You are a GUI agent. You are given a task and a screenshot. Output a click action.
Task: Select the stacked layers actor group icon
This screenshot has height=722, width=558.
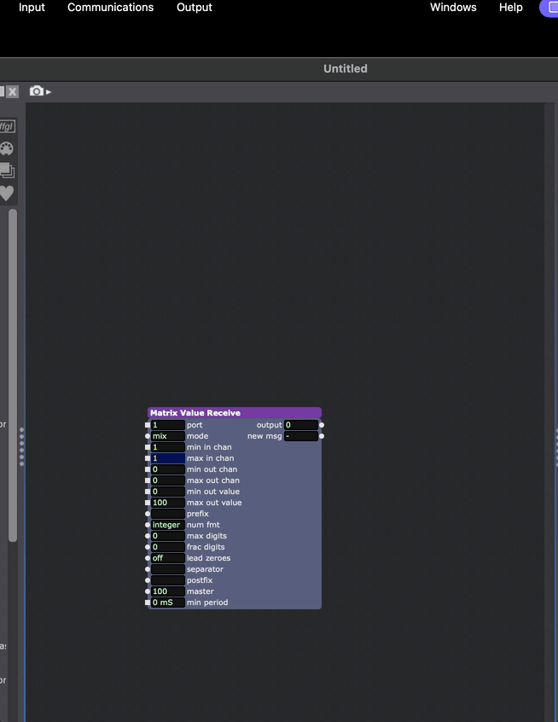click(7, 171)
